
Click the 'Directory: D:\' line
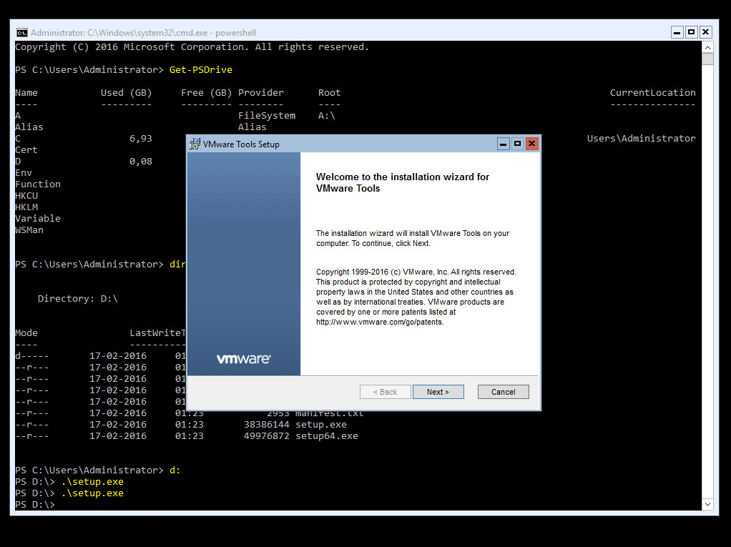tap(77, 299)
